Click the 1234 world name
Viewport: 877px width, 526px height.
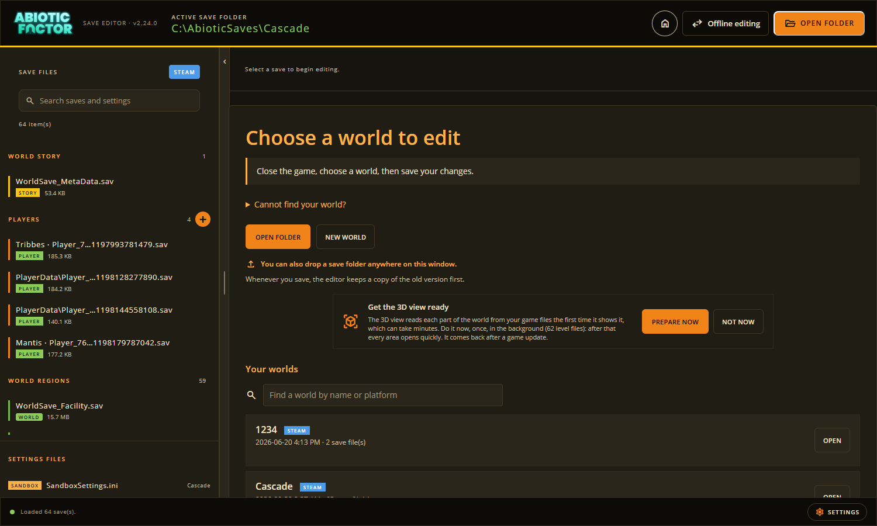click(266, 430)
